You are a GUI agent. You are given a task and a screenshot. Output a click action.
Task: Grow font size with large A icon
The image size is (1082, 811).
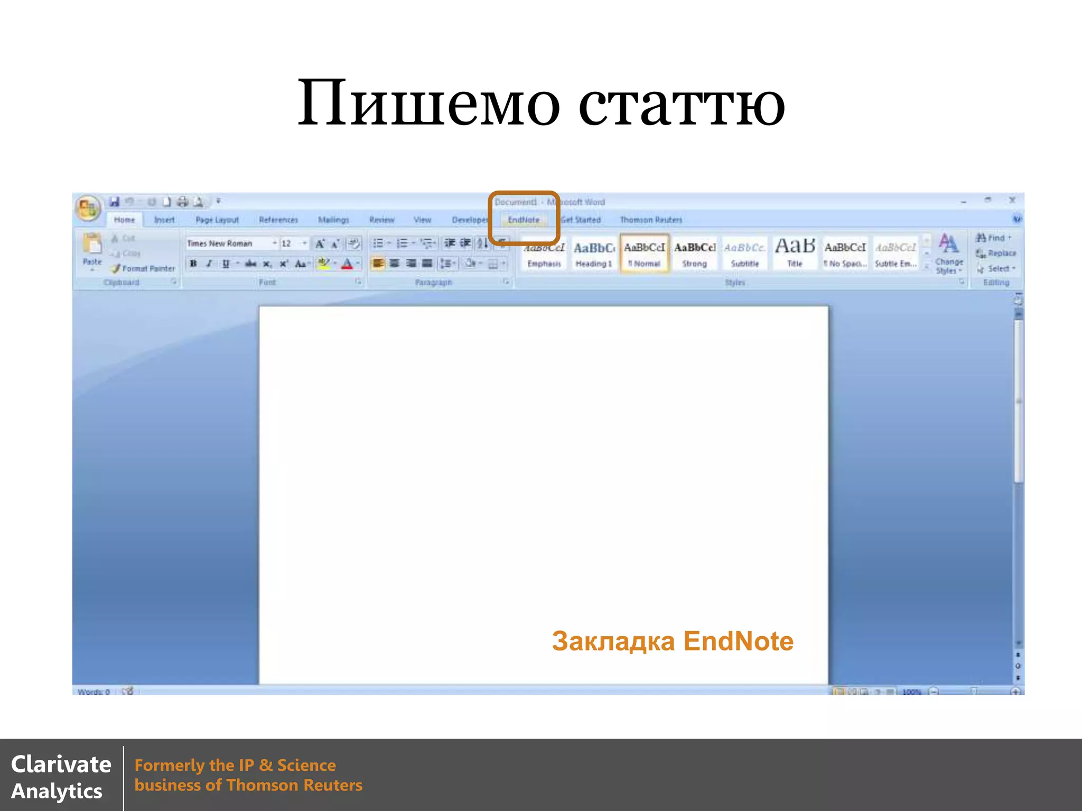click(x=320, y=243)
